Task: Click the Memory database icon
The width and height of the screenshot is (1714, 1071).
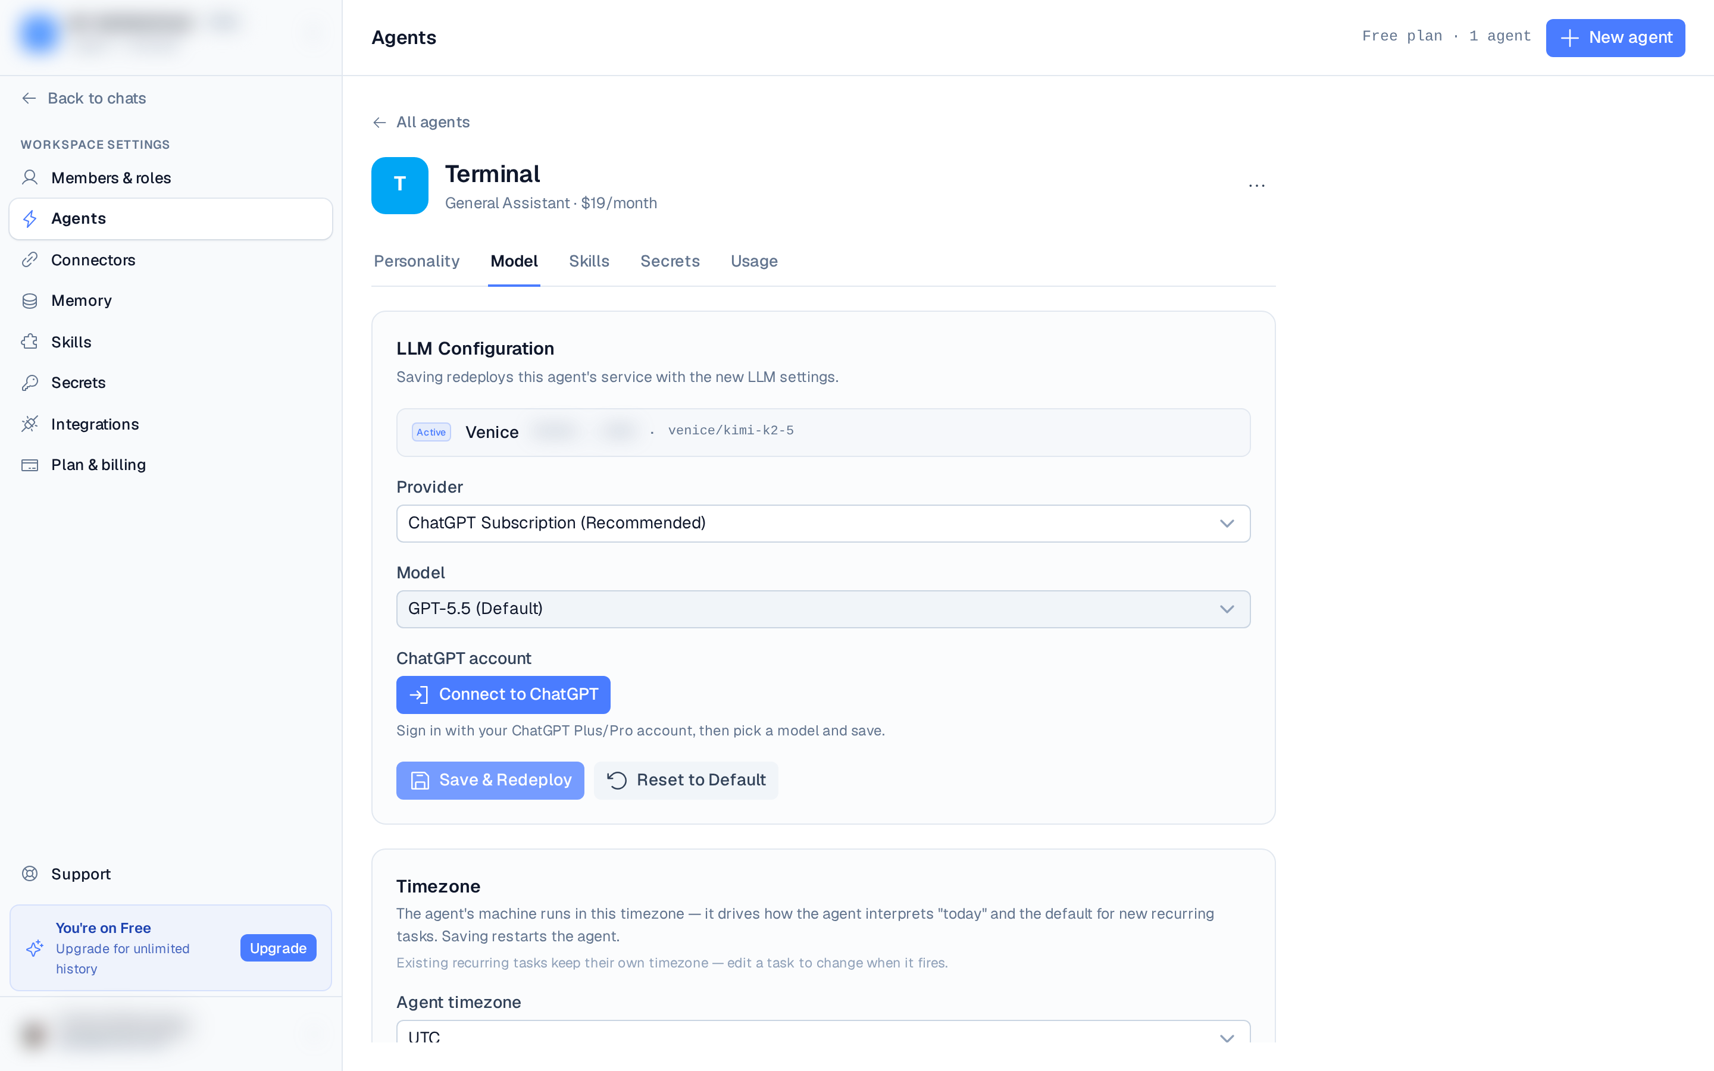Action: pyautogui.click(x=30, y=301)
